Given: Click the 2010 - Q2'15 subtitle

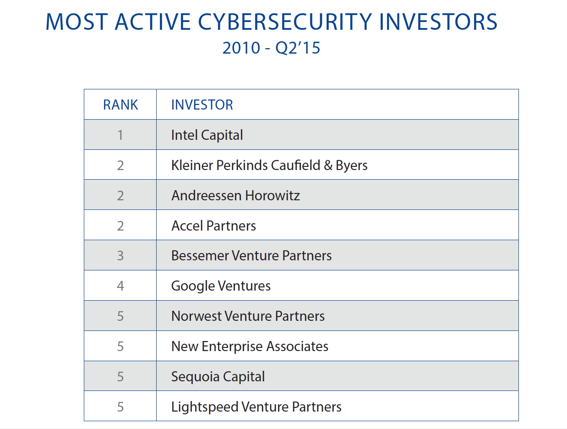Looking at the screenshot, I should tap(271, 48).
